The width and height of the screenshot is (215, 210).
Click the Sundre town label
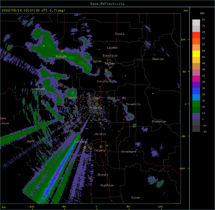[x=73, y=98]
